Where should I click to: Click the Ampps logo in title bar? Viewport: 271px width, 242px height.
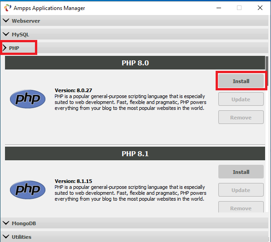click(8, 8)
